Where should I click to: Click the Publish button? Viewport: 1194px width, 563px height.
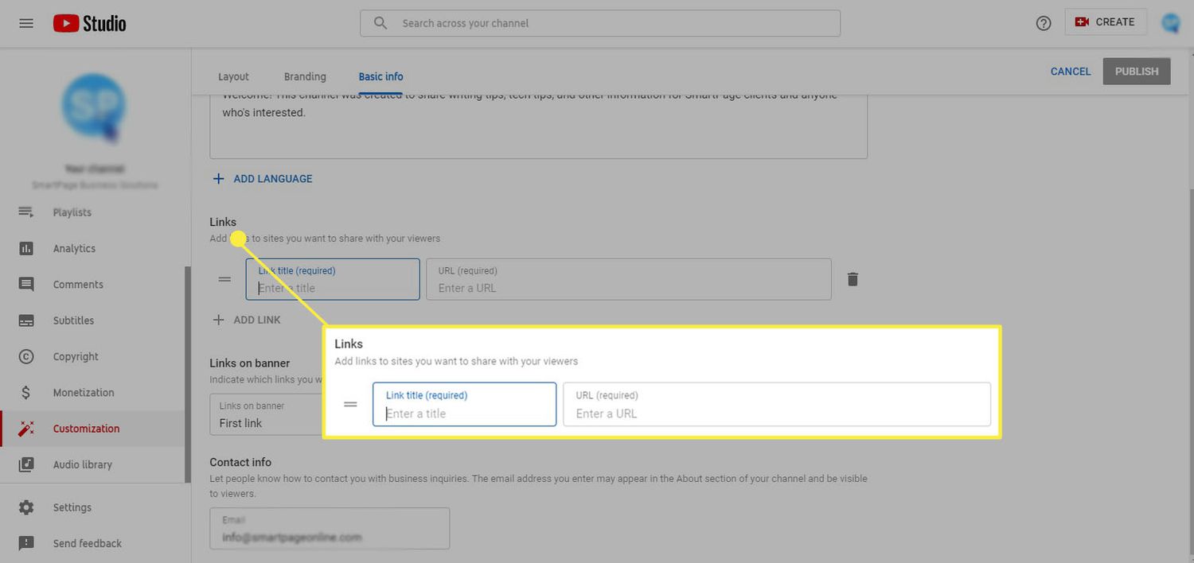point(1136,71)
